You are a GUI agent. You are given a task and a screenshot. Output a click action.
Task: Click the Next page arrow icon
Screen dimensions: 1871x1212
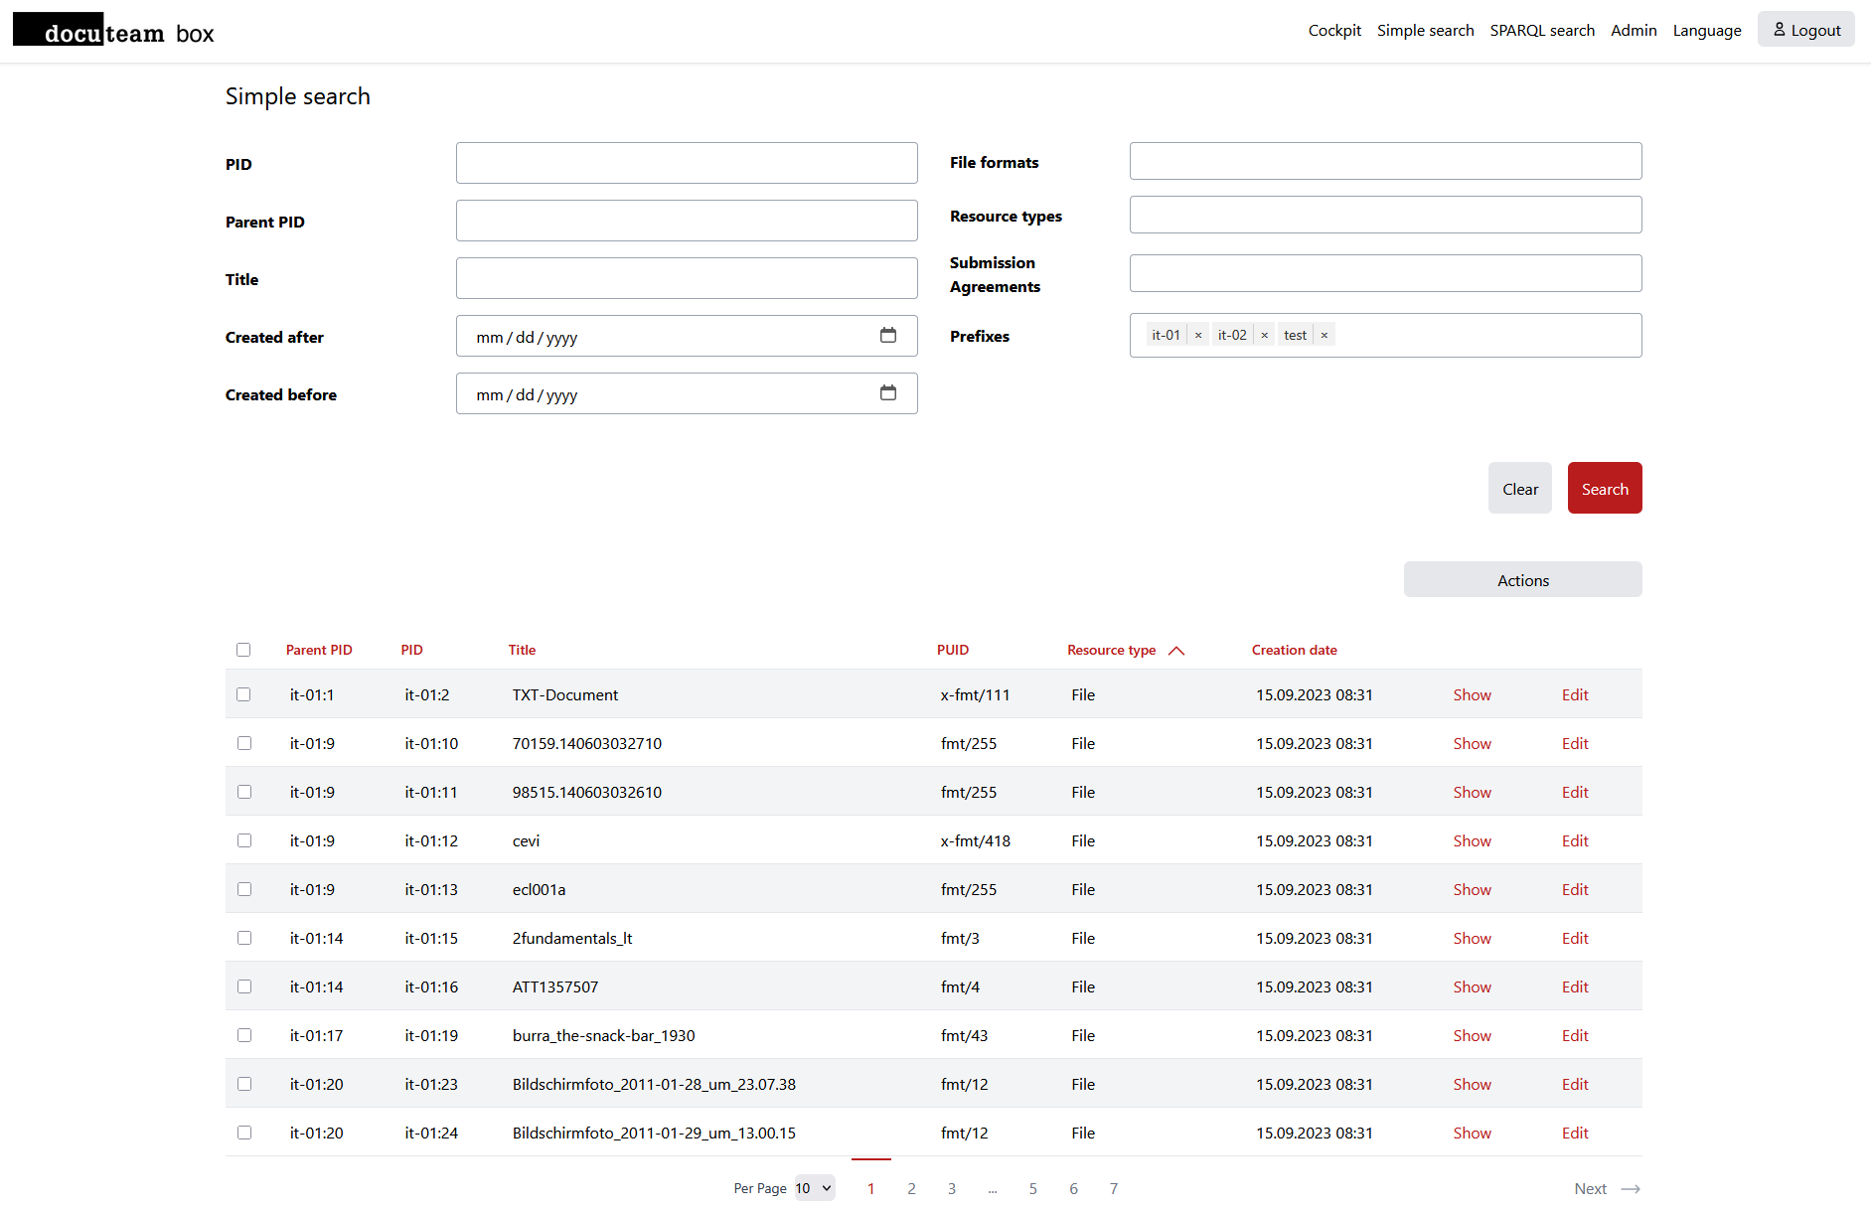coord(1631,1189)
